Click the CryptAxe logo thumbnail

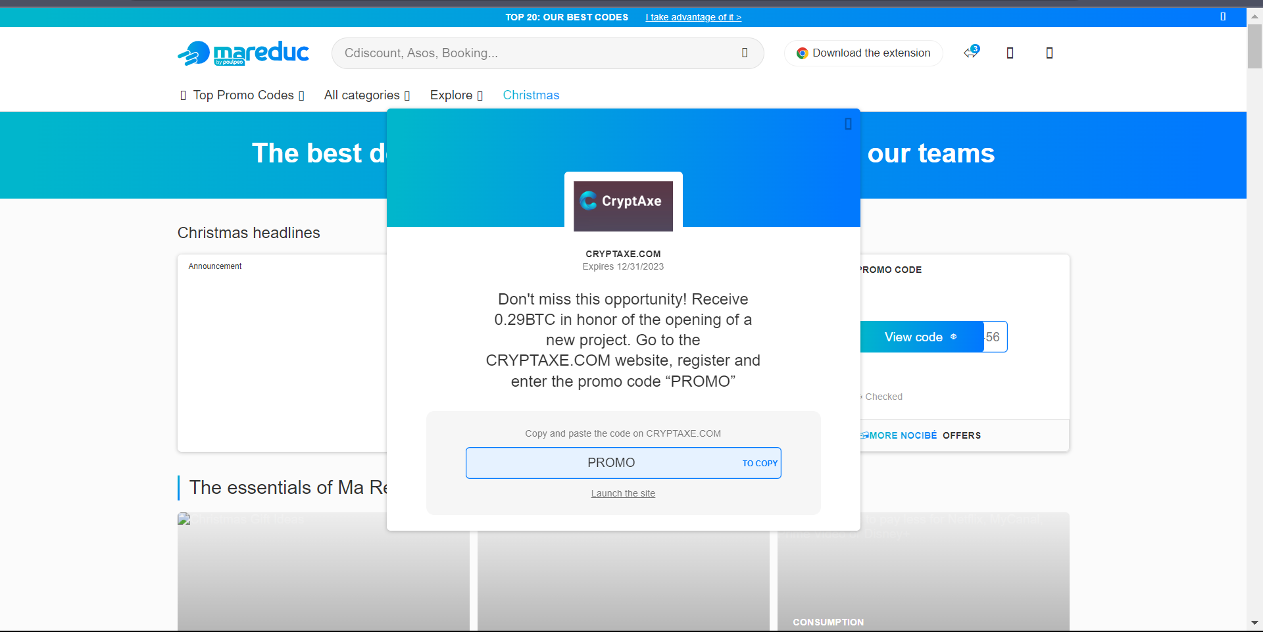[623, 206]
